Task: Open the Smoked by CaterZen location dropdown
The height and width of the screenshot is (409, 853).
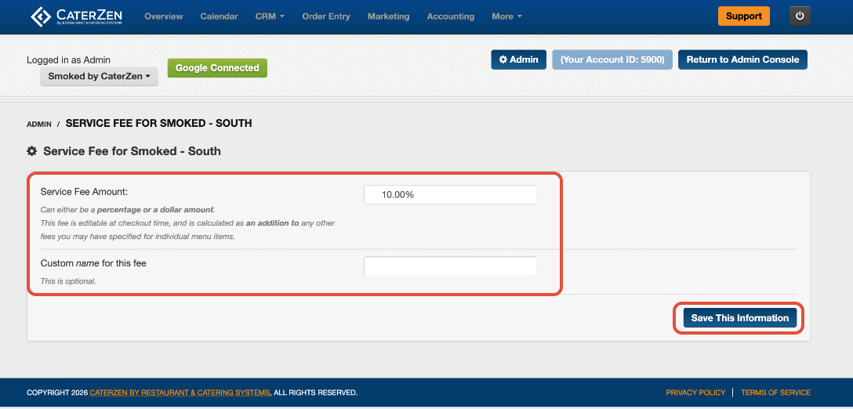Action: pyautogui.click(x=99, y=77)
